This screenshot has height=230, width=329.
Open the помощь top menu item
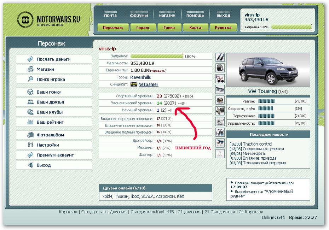[x=195, y=15]
